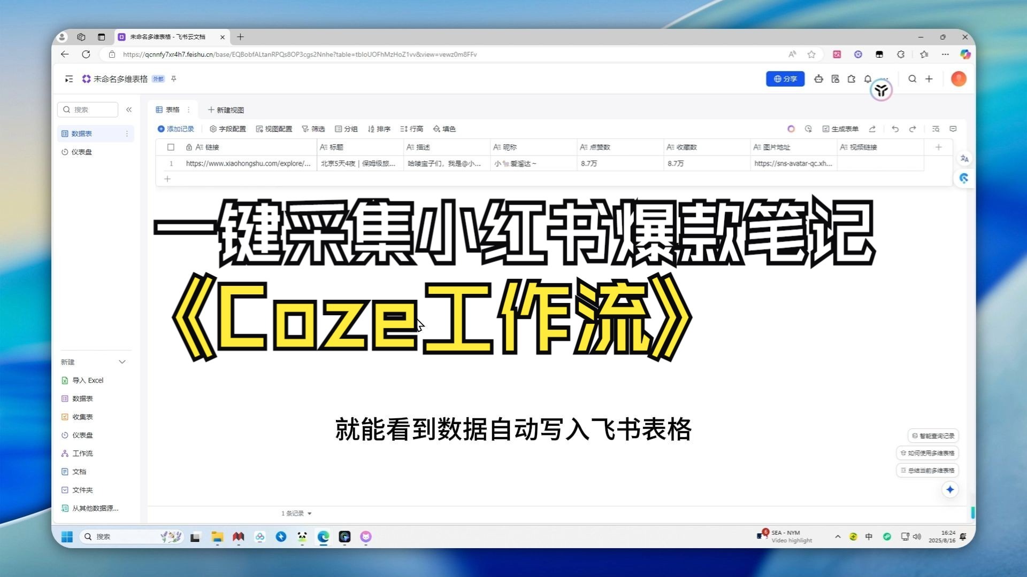Choose 导入 Excel in the 新建 list
The image size is (1027, 577).
pos(82,380)
